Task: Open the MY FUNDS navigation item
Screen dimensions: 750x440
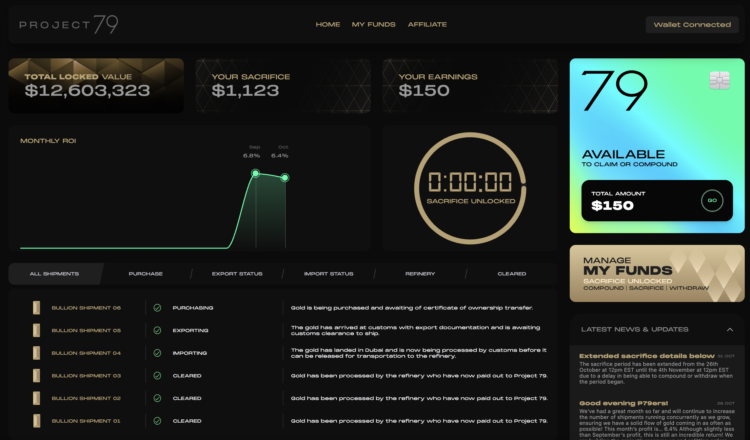Action: [x=373, y=24]
